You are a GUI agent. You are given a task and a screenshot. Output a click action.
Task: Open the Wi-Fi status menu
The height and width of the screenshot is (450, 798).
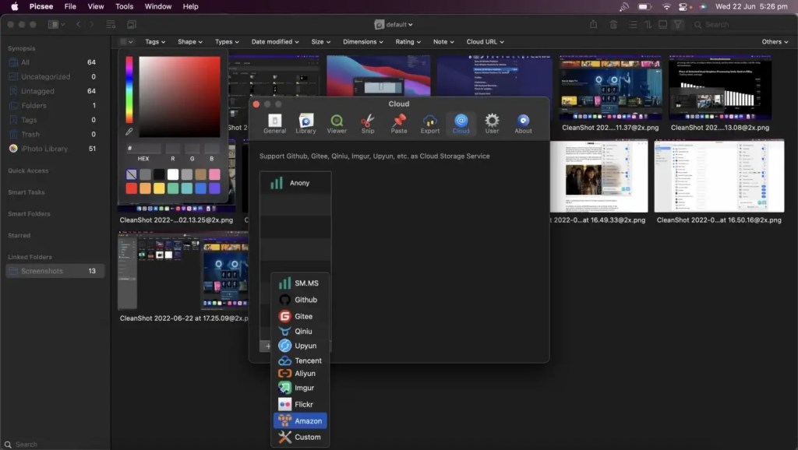point(666,6)
